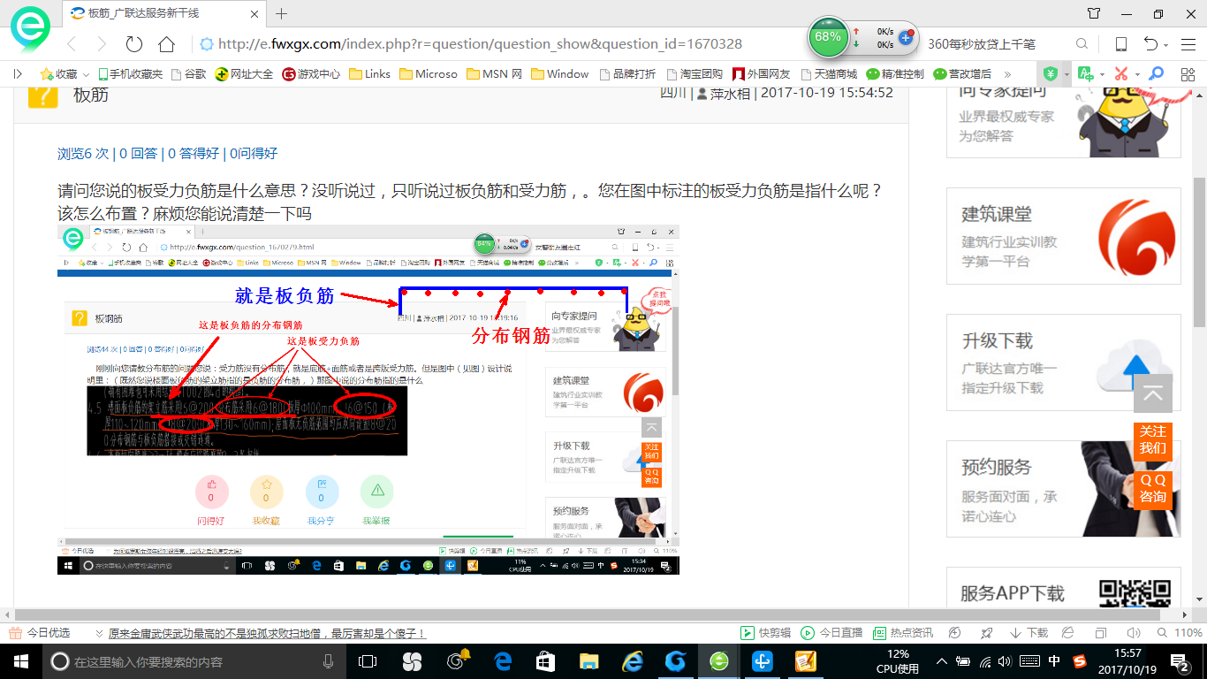Click the back-to-top arrow on page
Image resolution: width=1207 pixels, height=679 pixels.
(1153, 393)
